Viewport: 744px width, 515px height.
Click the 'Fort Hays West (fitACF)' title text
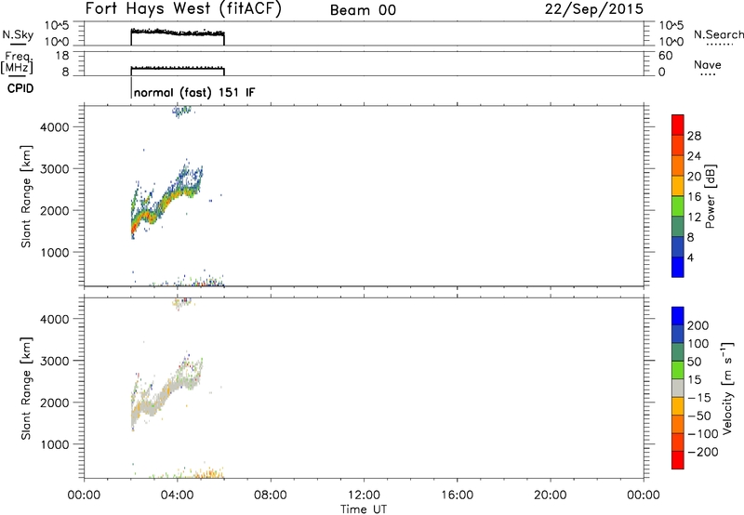click(183, 9)
